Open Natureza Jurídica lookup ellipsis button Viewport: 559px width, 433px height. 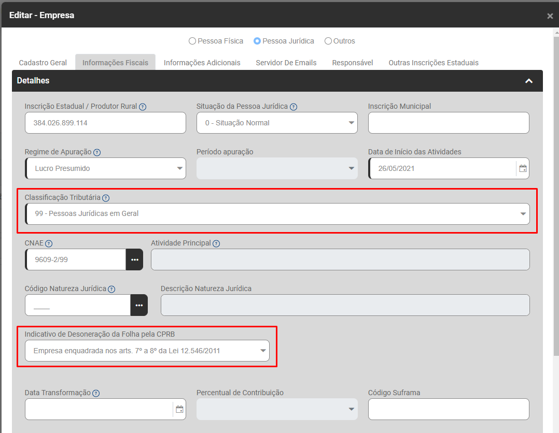[139, 305]
